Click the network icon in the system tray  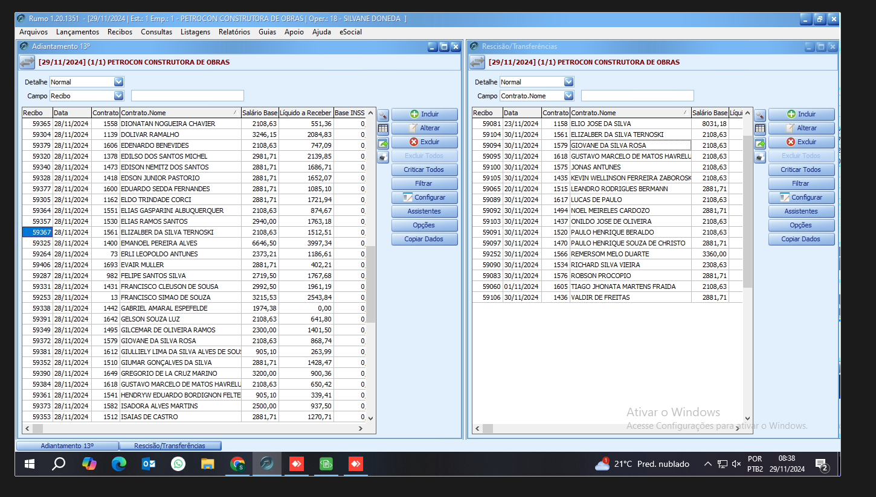(723, 464)
